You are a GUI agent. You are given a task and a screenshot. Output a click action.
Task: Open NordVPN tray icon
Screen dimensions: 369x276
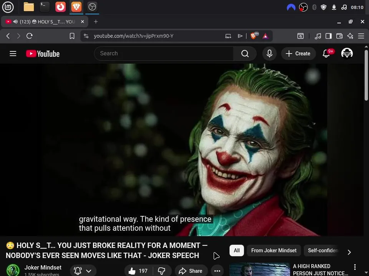291,7
